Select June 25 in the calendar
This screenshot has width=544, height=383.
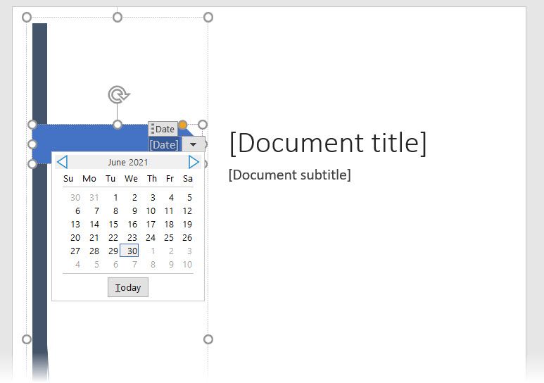point(169,238)
